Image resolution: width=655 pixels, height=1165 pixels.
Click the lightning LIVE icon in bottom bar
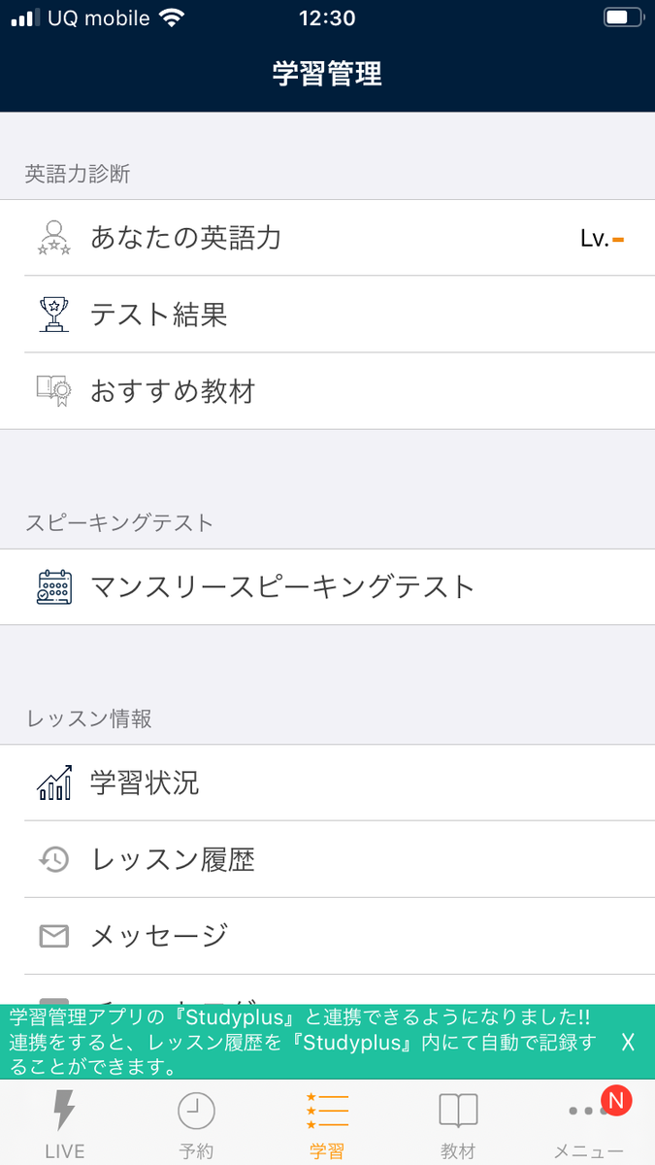click(x=64, y=1110)
